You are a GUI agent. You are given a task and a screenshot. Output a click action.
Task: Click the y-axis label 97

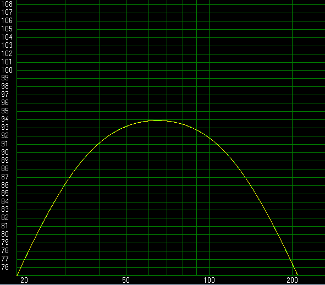5,95
